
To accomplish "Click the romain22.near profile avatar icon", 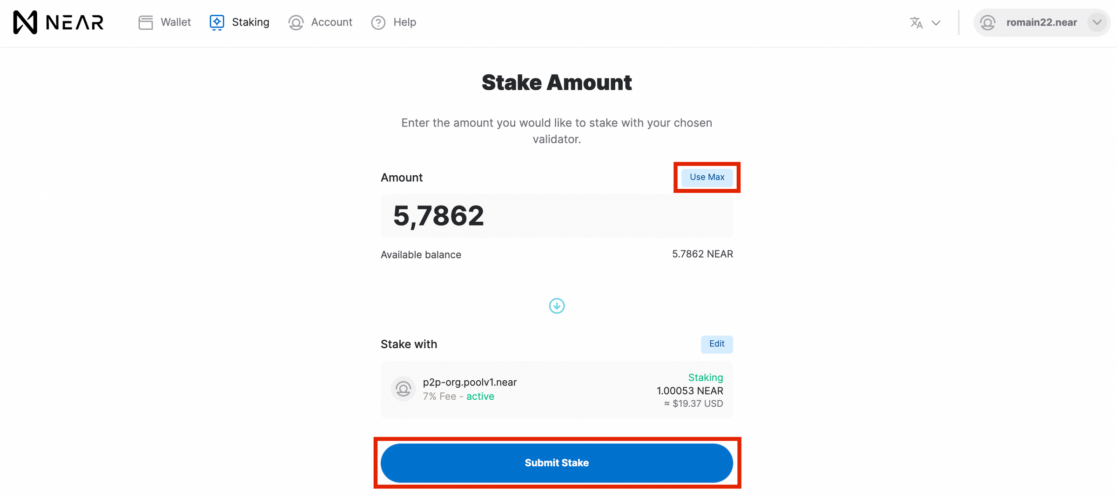I will click(988, 22).
